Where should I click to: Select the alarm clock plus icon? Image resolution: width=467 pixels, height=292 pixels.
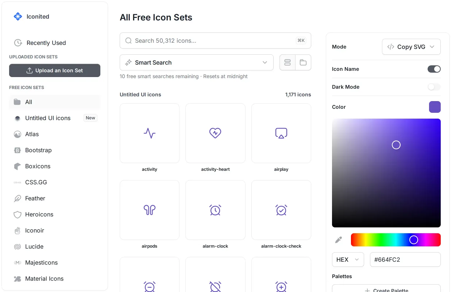(281, 274)
